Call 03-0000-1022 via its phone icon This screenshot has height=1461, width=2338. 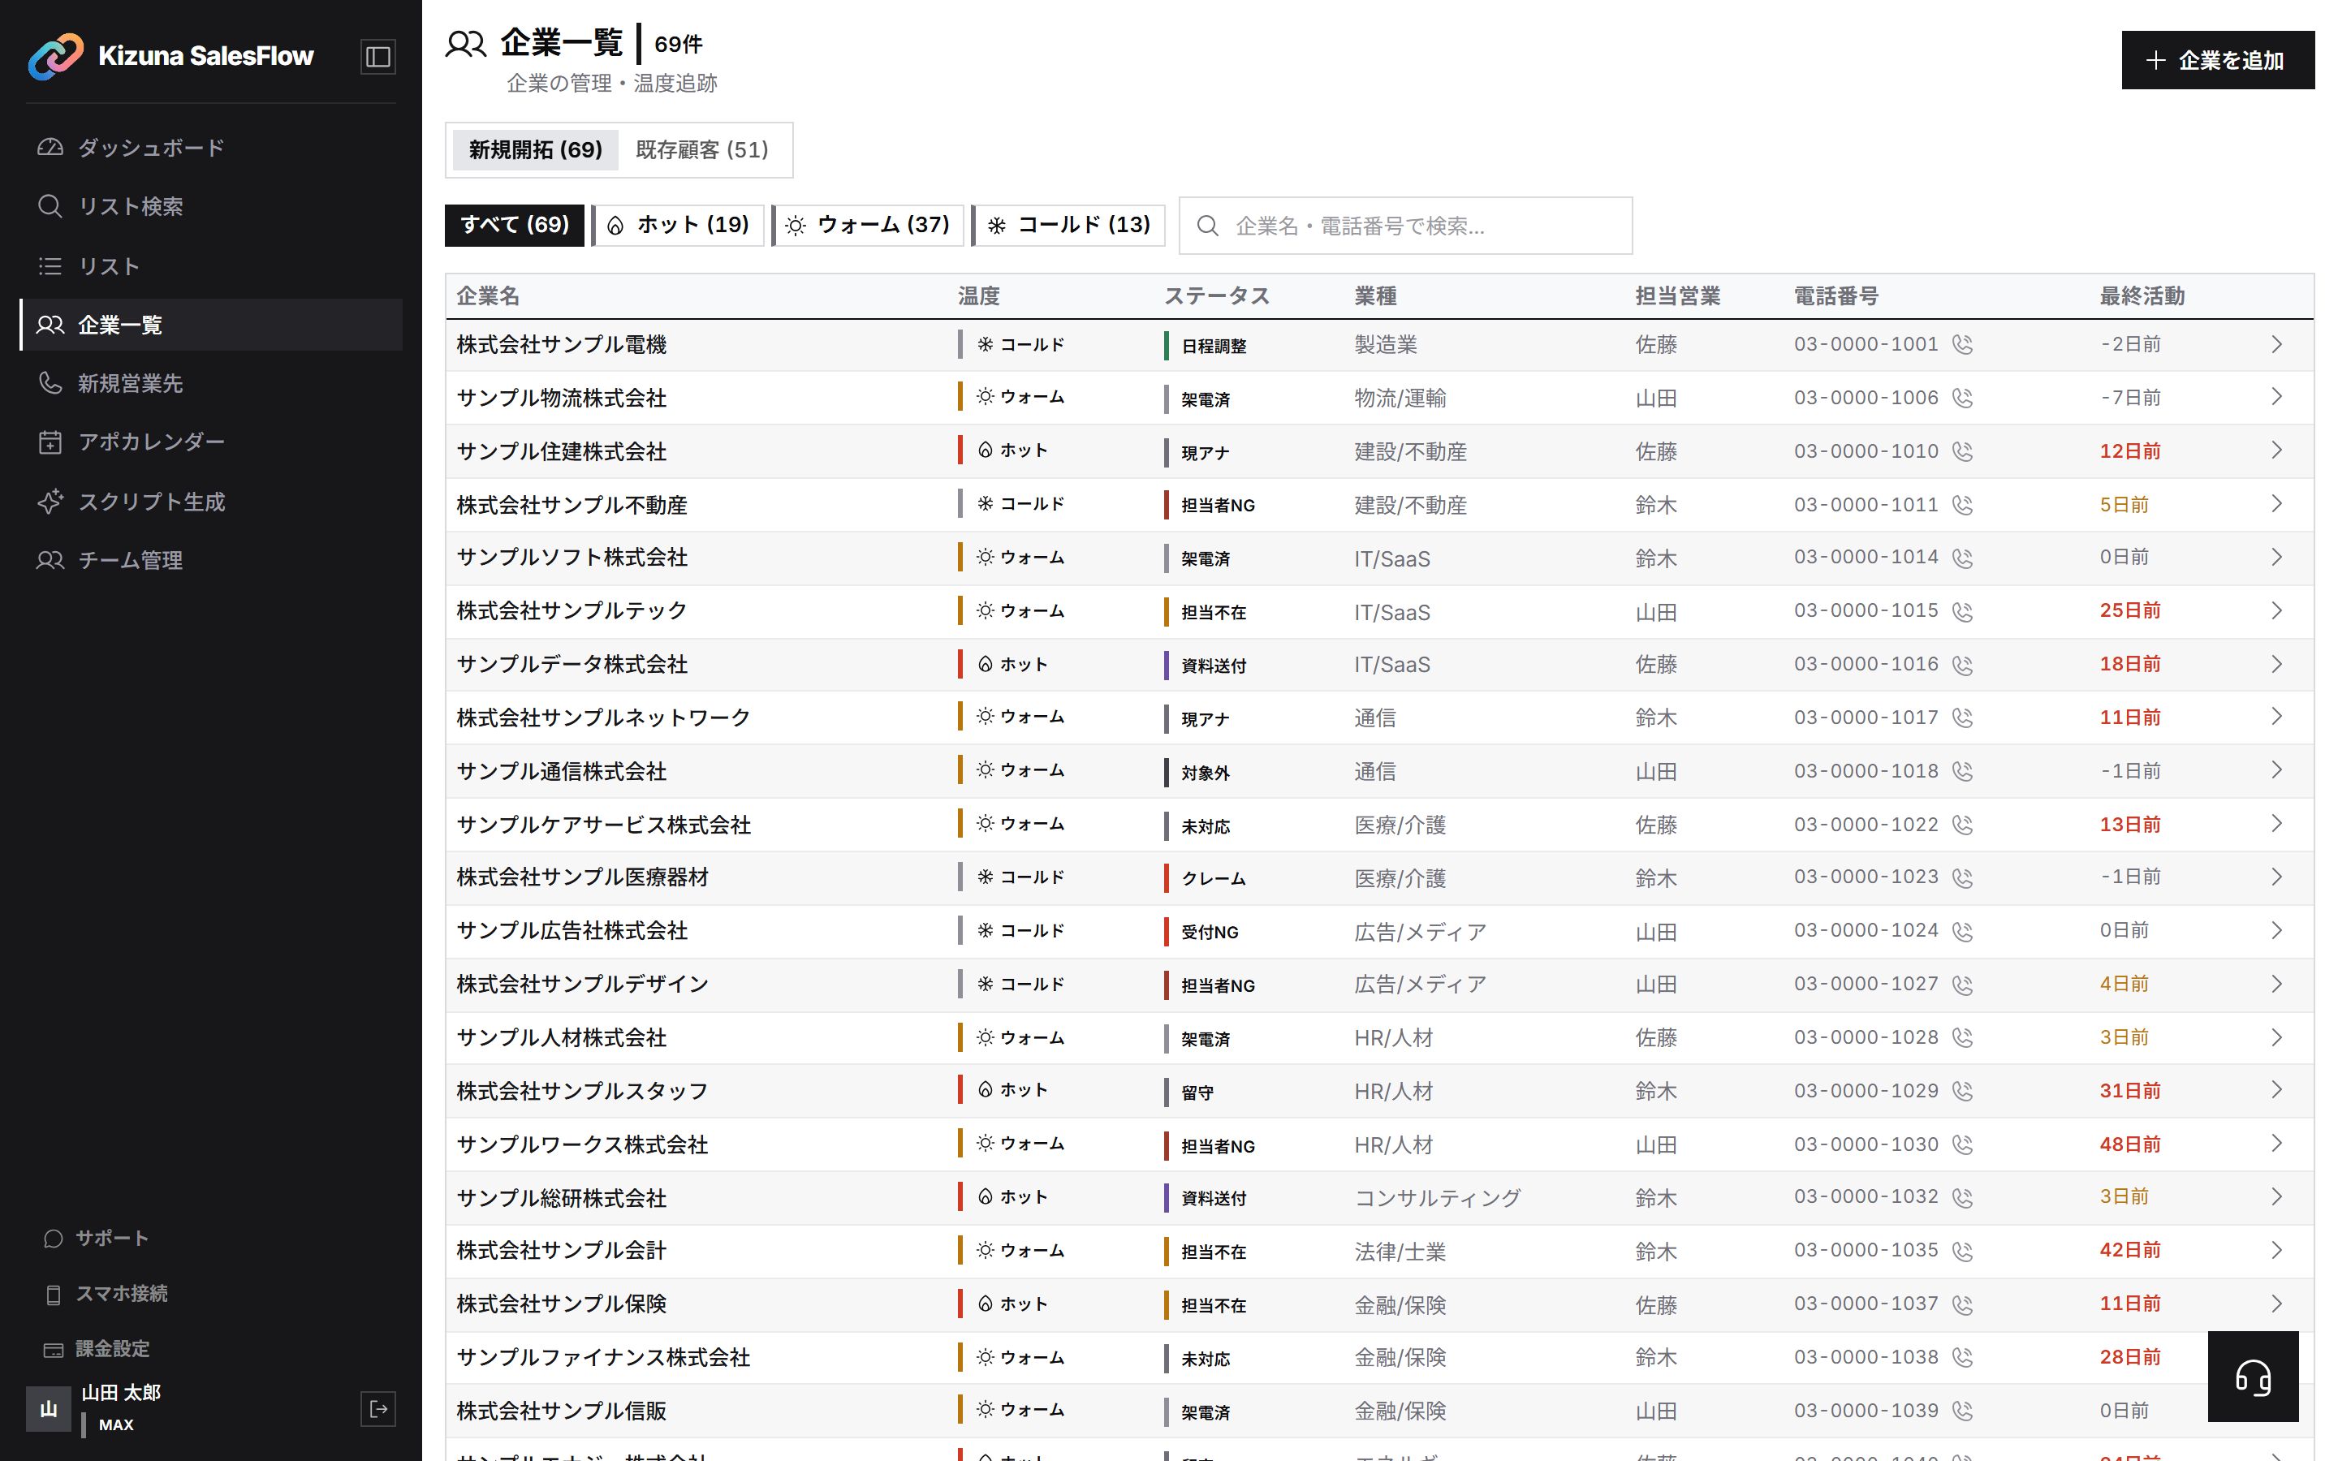(x=1962, y=825)
